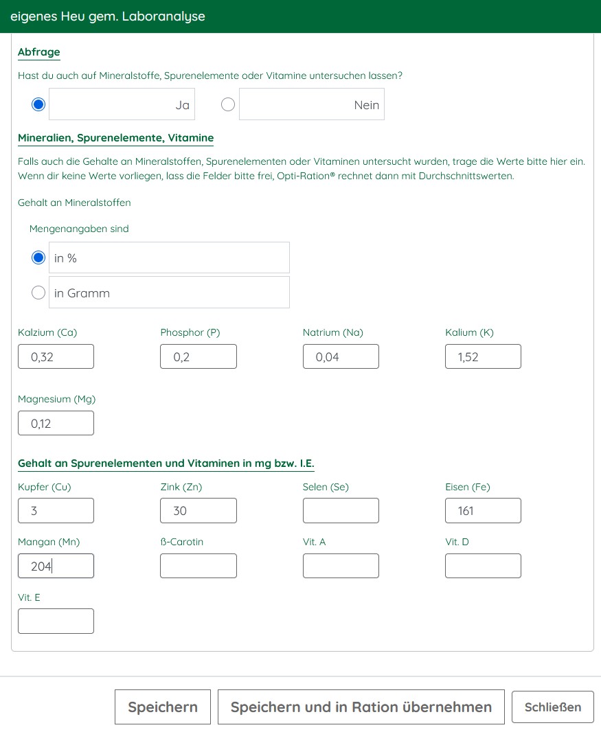Focus the Vit. D input field

483,566
